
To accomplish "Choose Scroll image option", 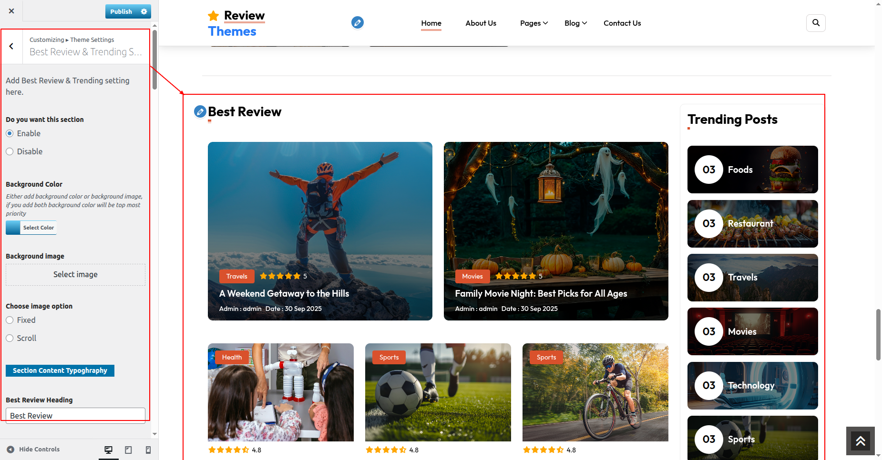I will [10, 338].
